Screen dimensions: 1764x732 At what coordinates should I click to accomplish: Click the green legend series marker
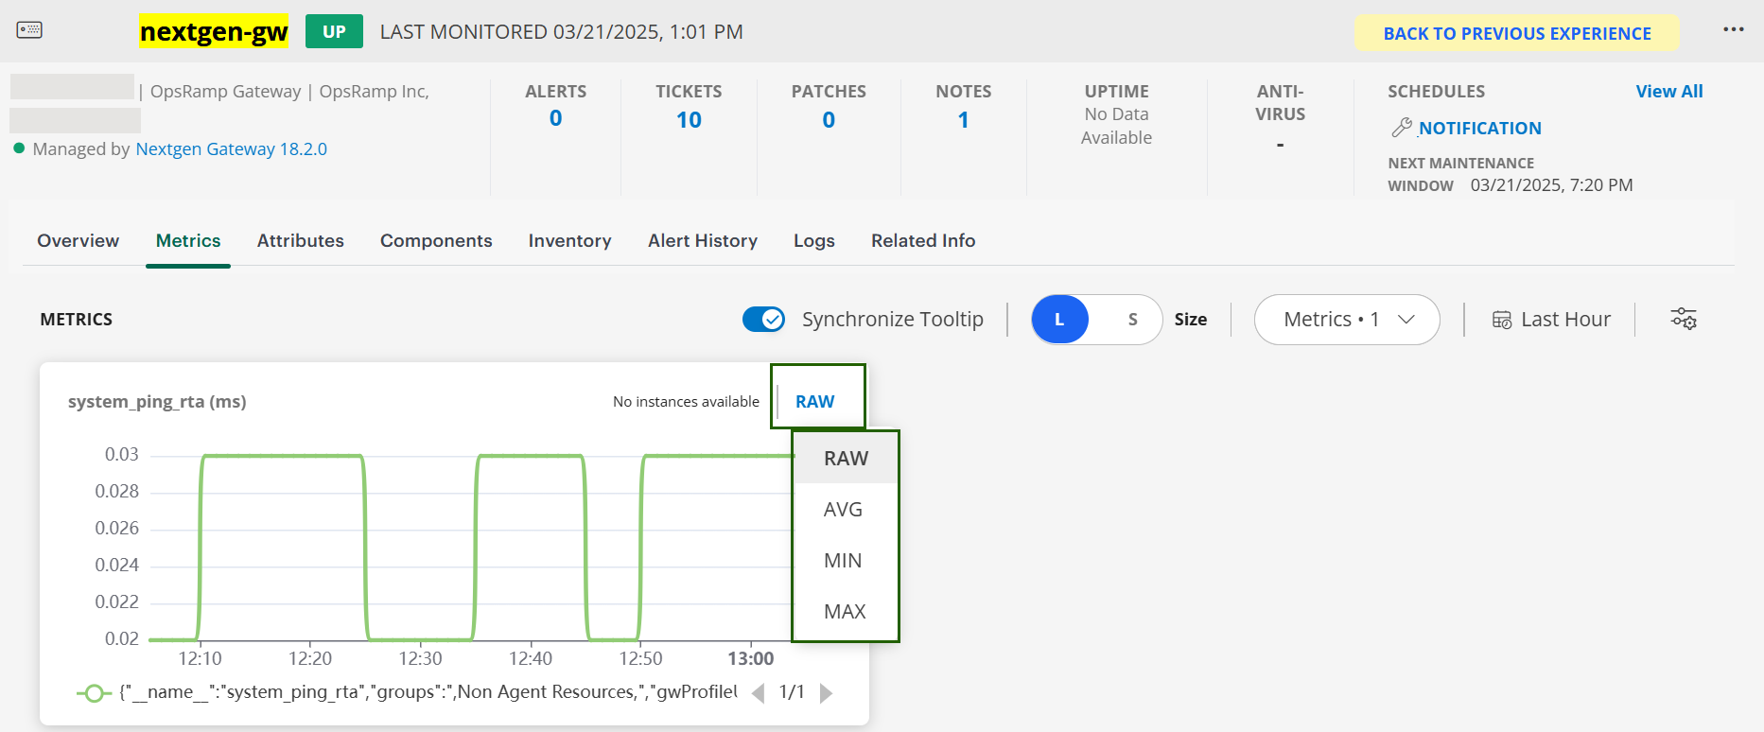[x=94, y=693]
